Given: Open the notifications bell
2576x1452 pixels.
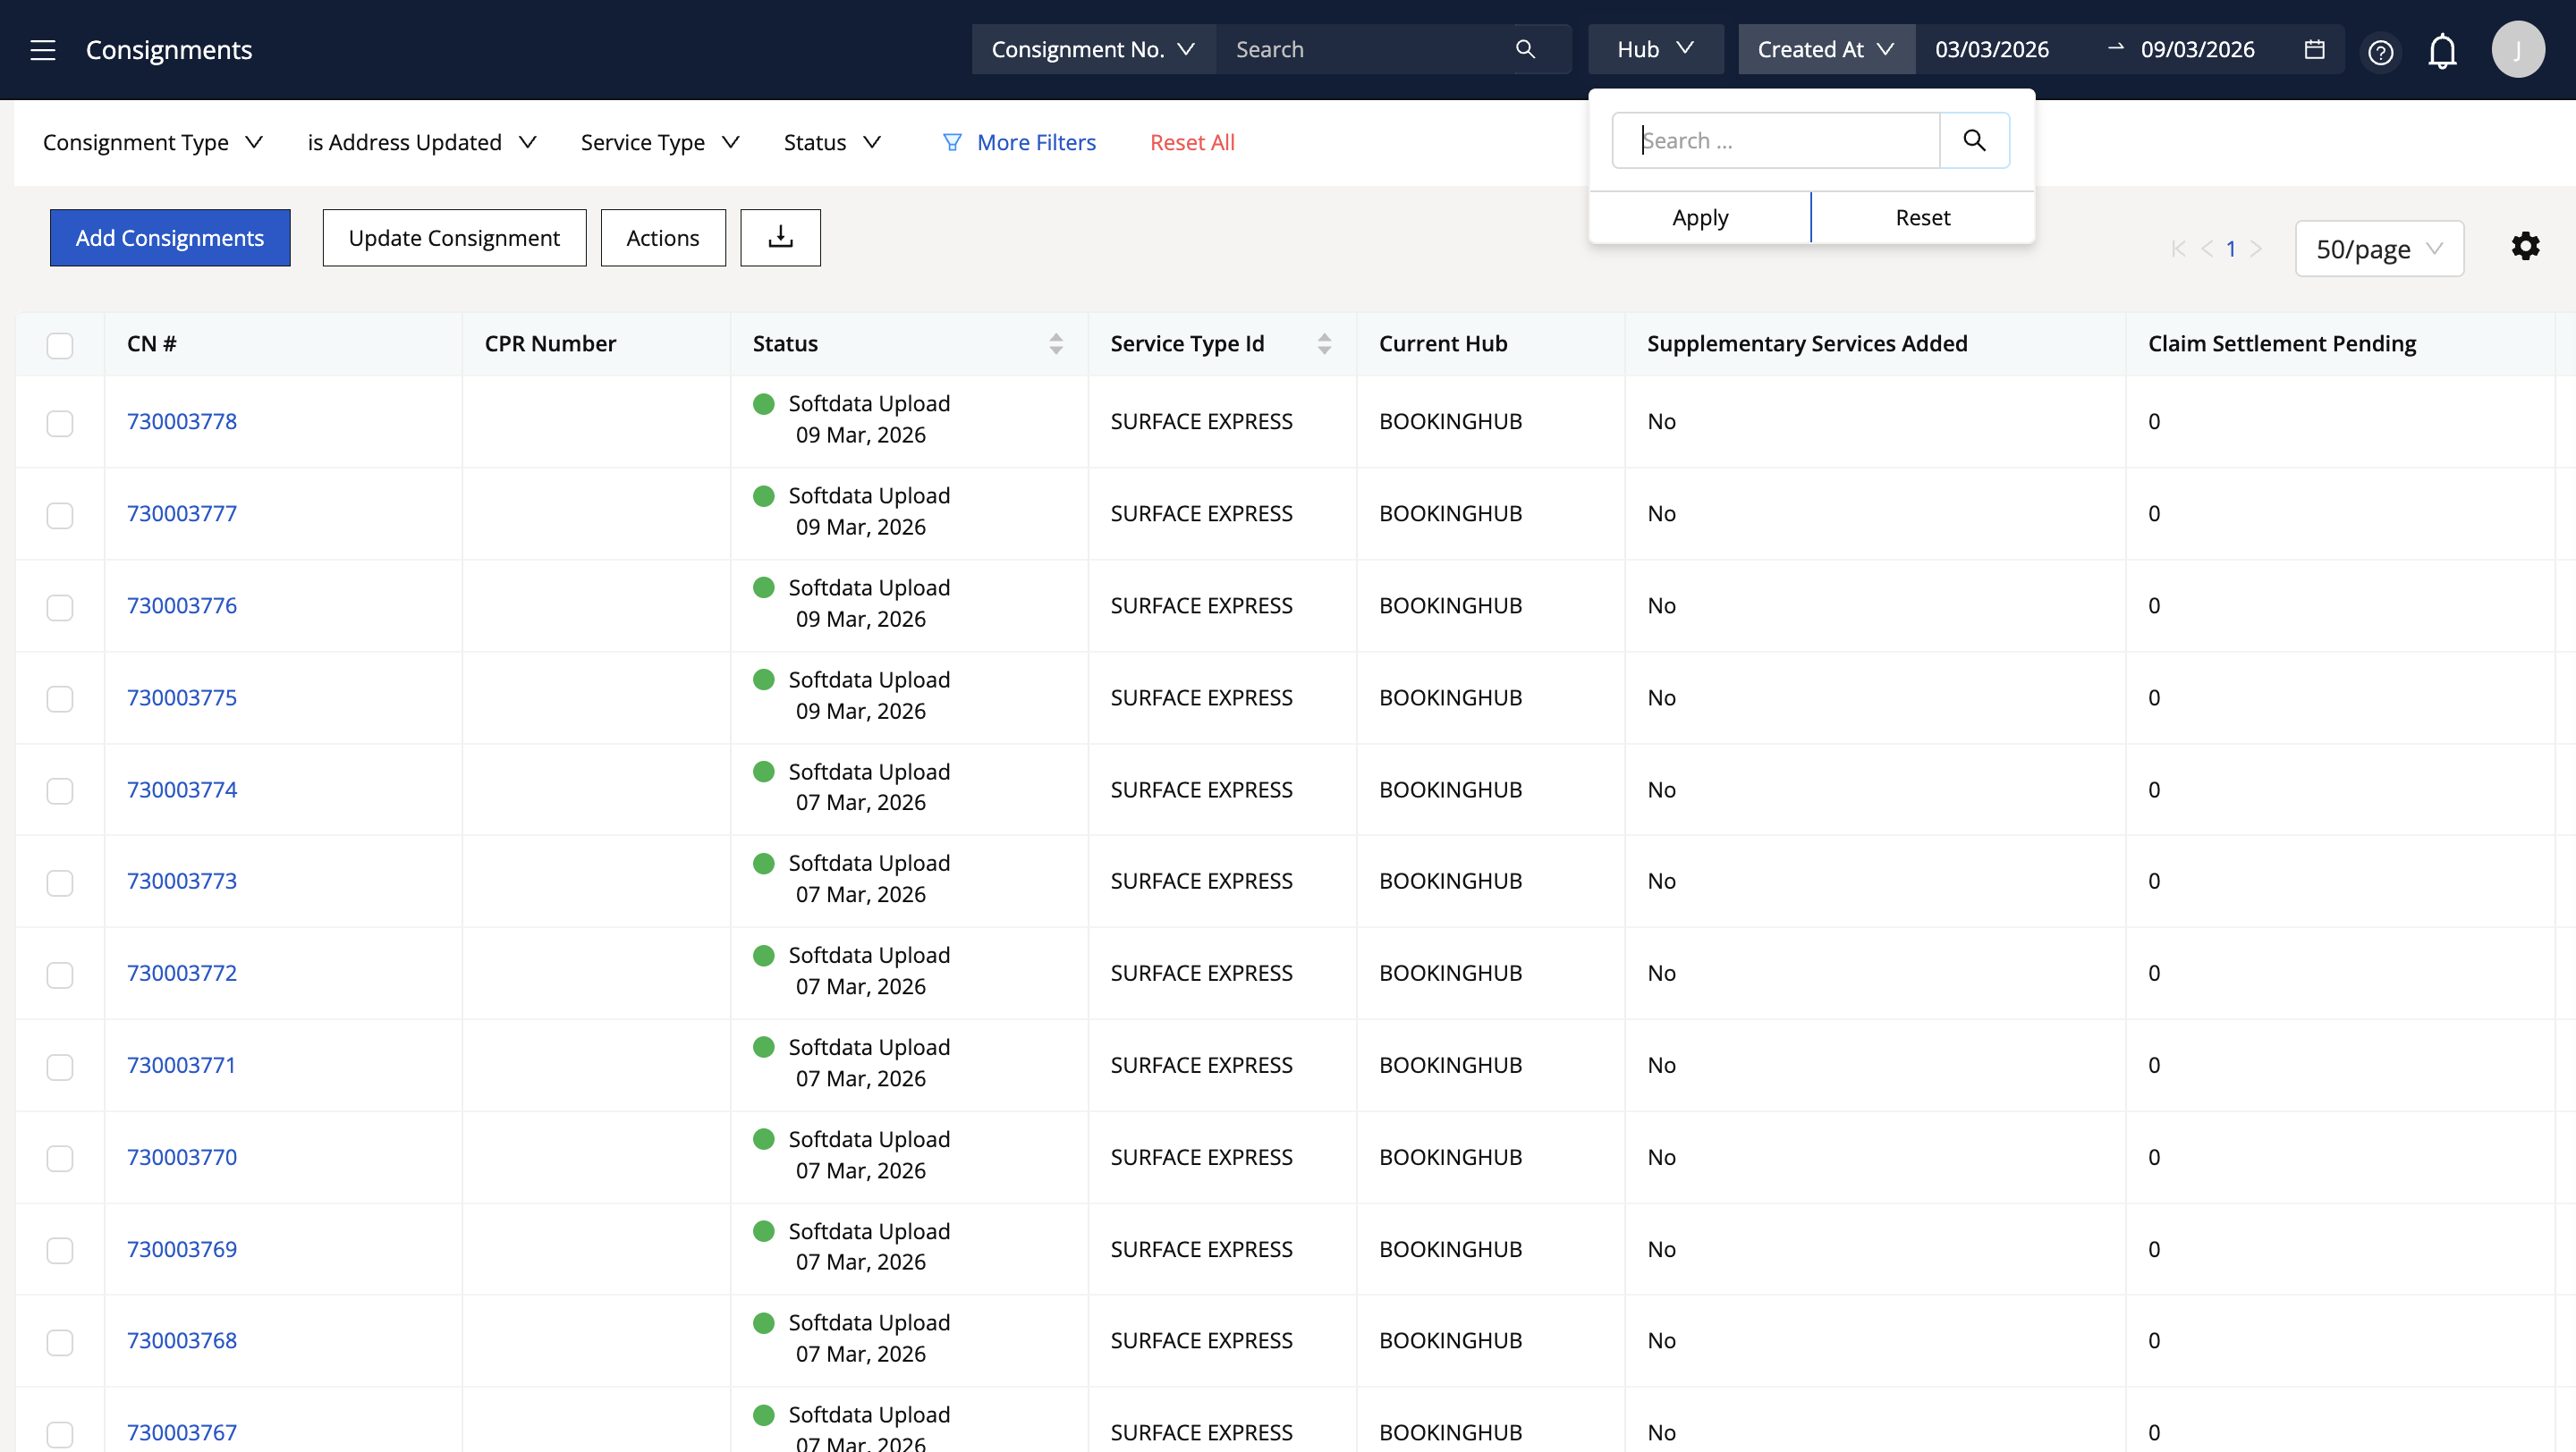Looking at the screenshot, I should [2442, 50].
